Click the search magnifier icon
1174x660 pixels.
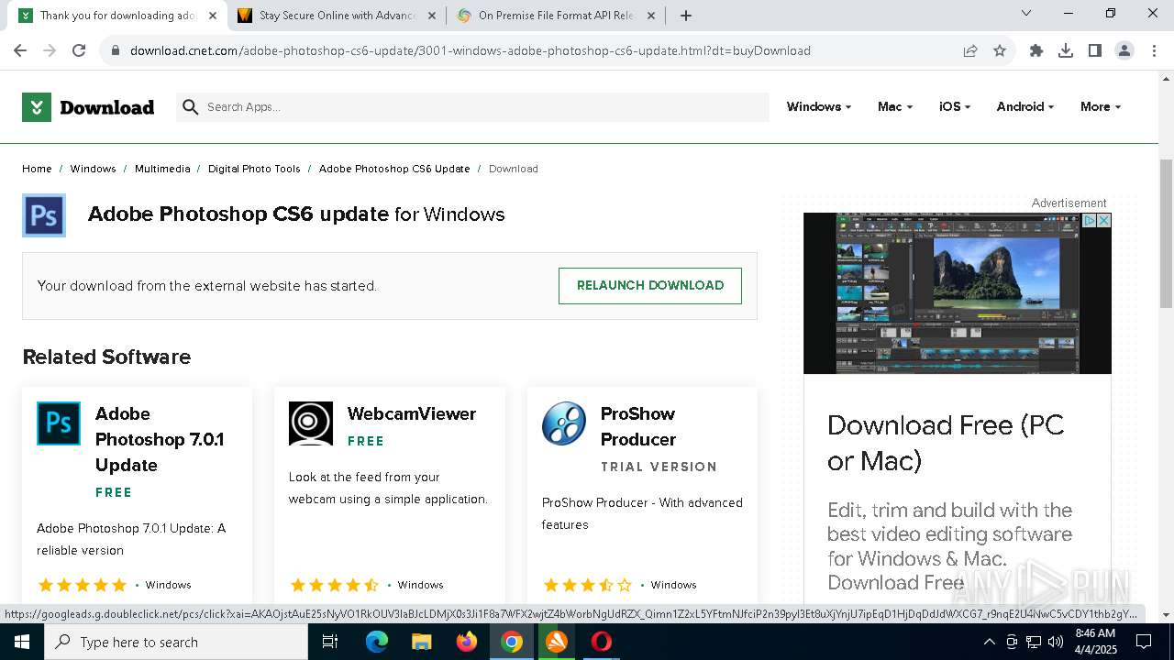pos(191,107)
